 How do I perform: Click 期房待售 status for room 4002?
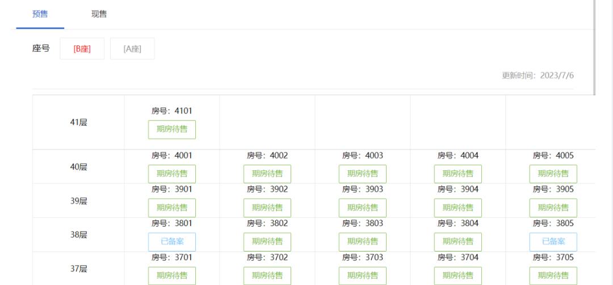(267, 174)
